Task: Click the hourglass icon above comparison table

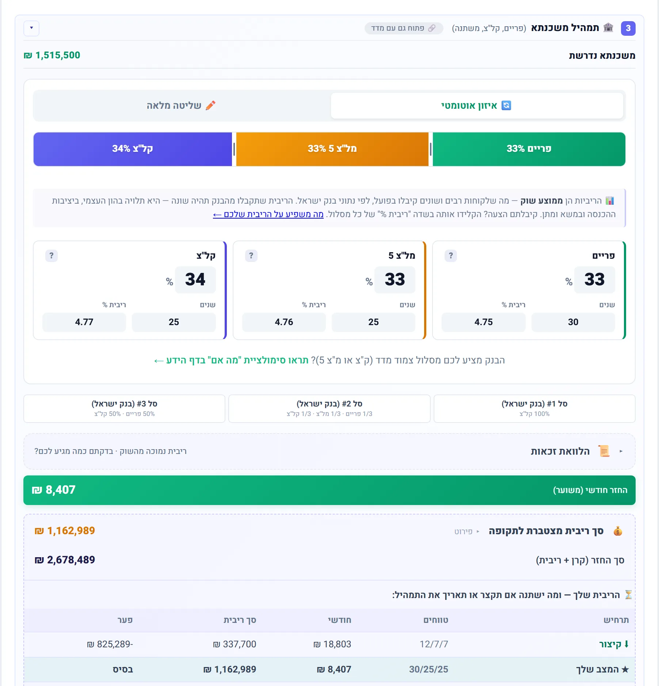Action: click(628, 595)
